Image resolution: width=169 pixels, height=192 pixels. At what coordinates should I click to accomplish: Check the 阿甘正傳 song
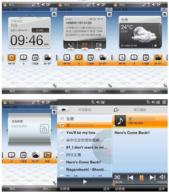pos(62,155)
